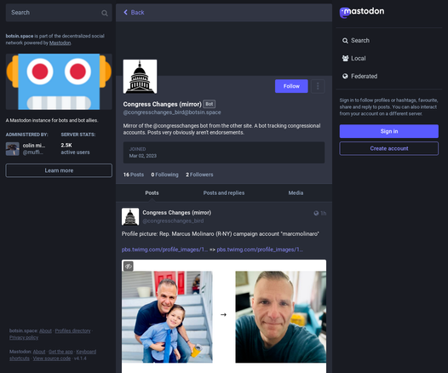Click the Create account button
Screen dimensions: 448x373
pyautogui.click(x=389, y=148)
